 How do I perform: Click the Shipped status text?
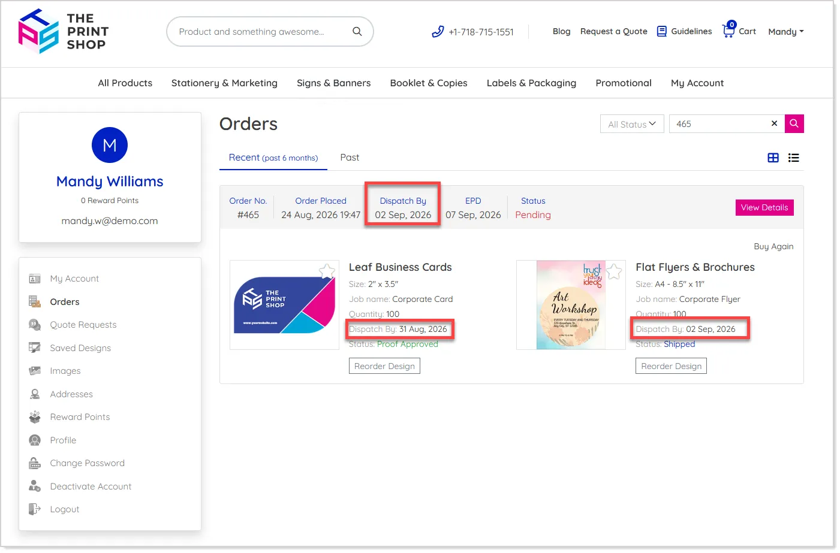(679, 344)
